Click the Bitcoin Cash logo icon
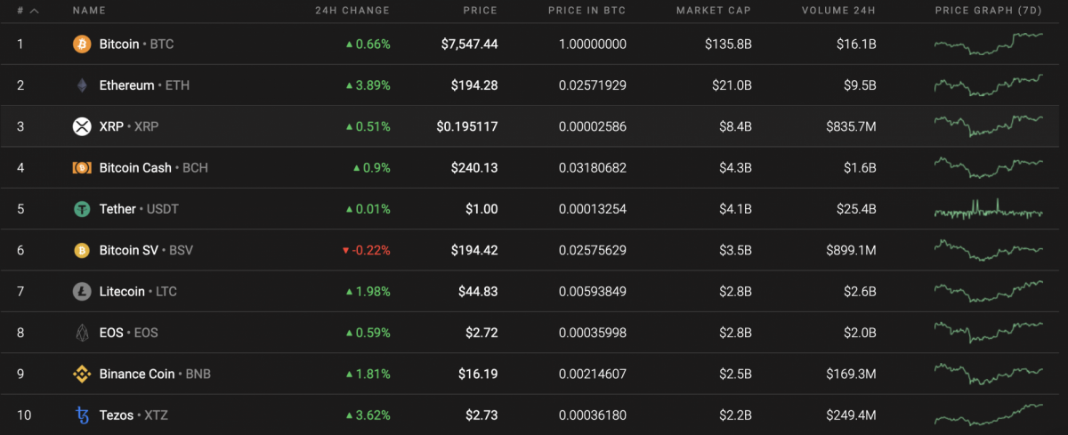The image size is (1068, 435). tap(82, 167)
